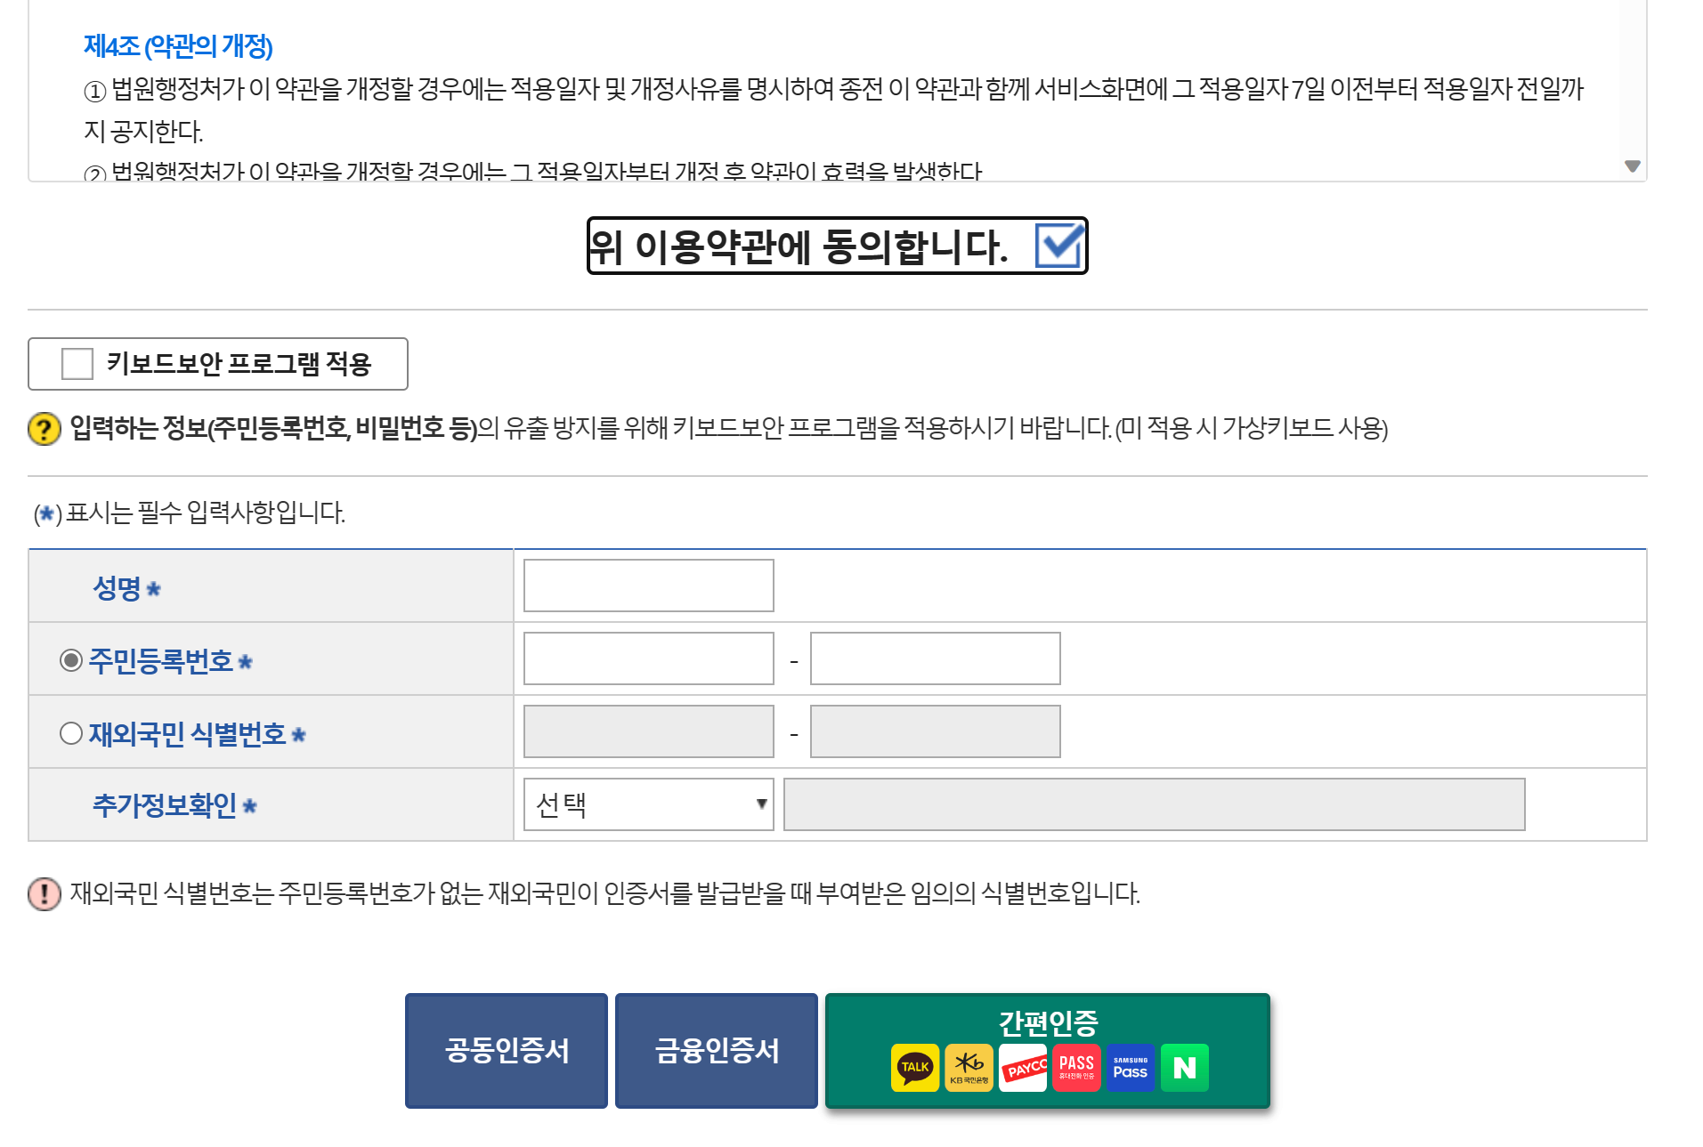Click the 간편인증 heading on green button
Viewport: 1703px width, 1147px height.
1049,1023
